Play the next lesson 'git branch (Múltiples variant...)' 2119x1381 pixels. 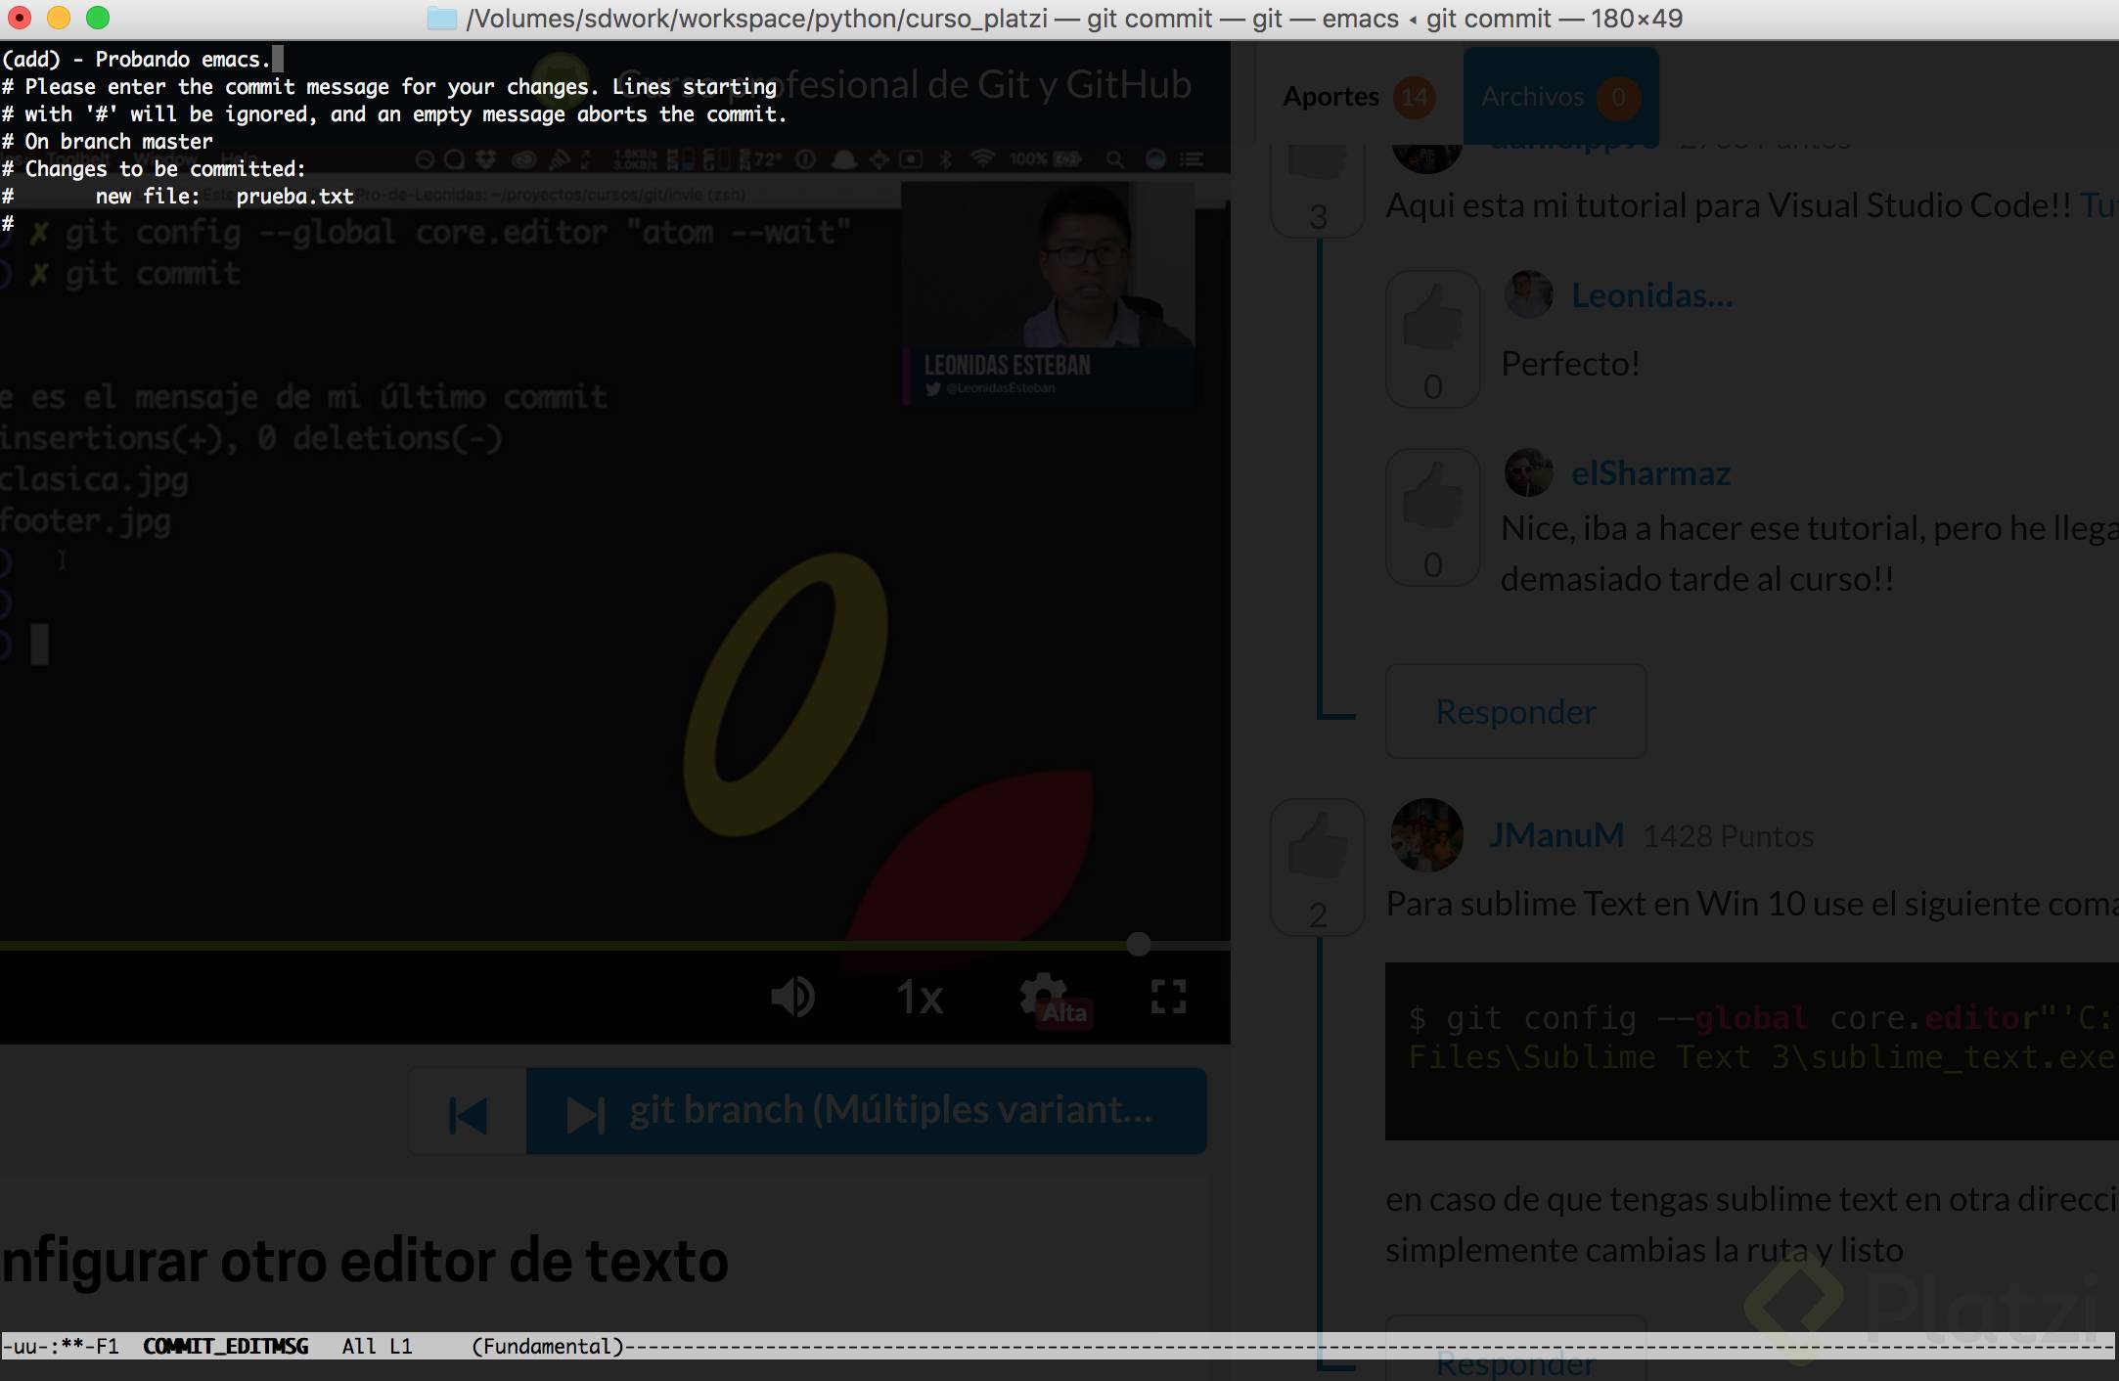865,1111
